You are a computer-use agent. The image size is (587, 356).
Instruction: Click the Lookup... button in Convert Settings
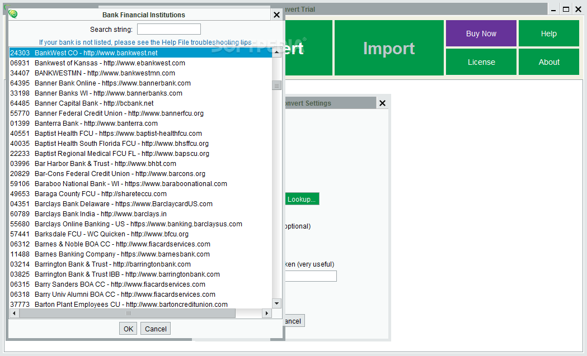[x=302, y=199]
